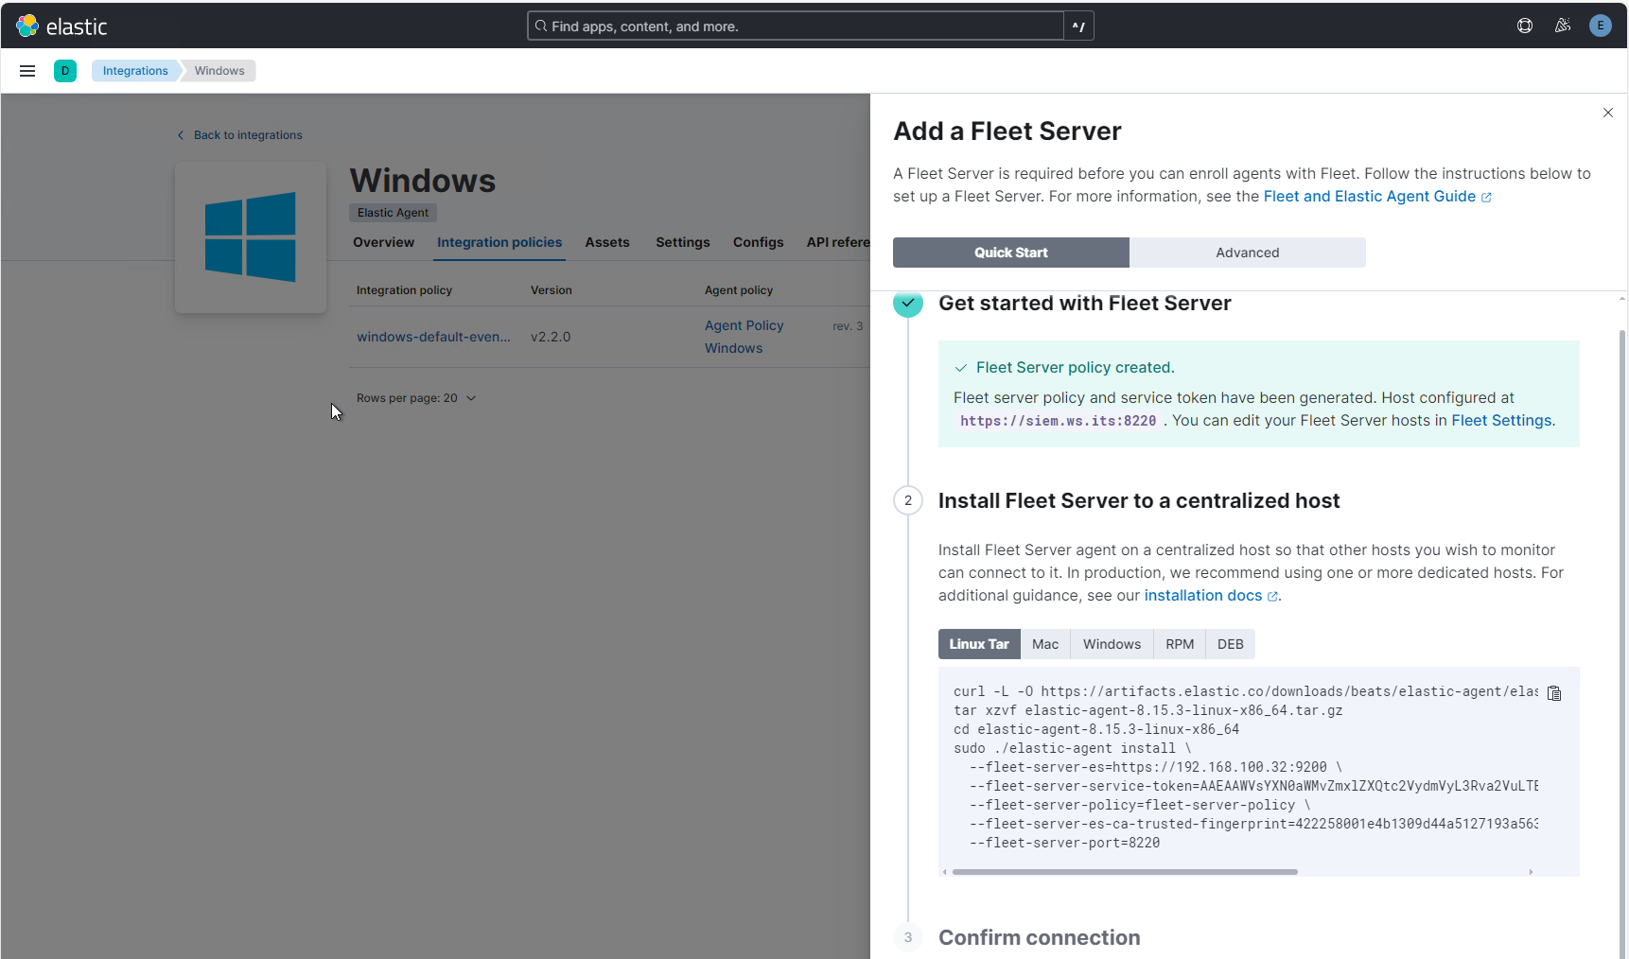This screenshot has height=959, width=1629.
Task: Select the Quick Start option
Action: click(x=1011, y=253)
